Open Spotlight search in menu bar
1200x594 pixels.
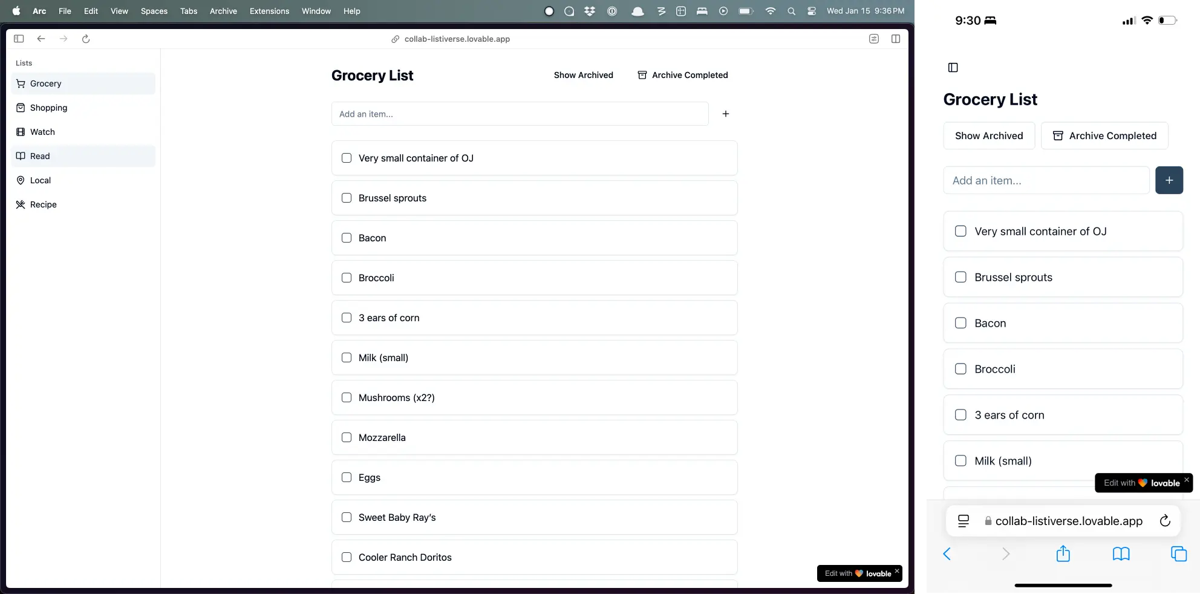click(x=791, y=11)
